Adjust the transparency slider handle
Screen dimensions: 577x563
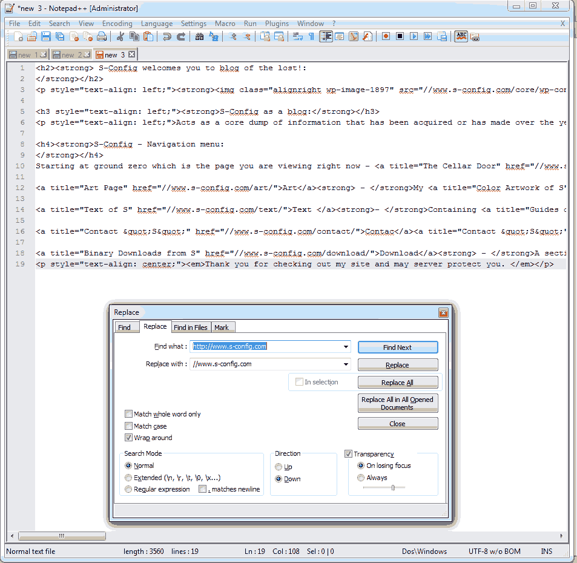pos(393,487)
